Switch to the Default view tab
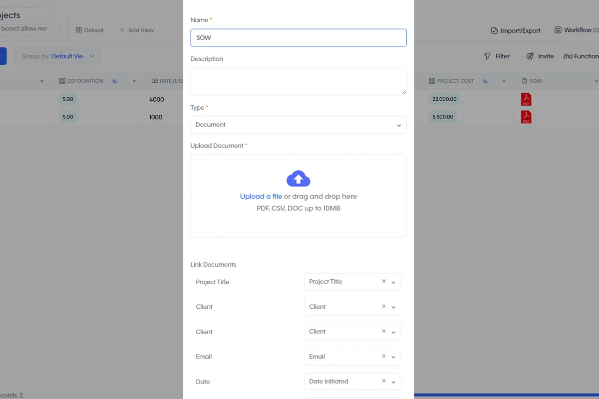 90,30
